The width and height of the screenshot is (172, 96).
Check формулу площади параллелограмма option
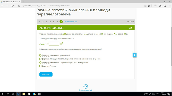[40, 59]
